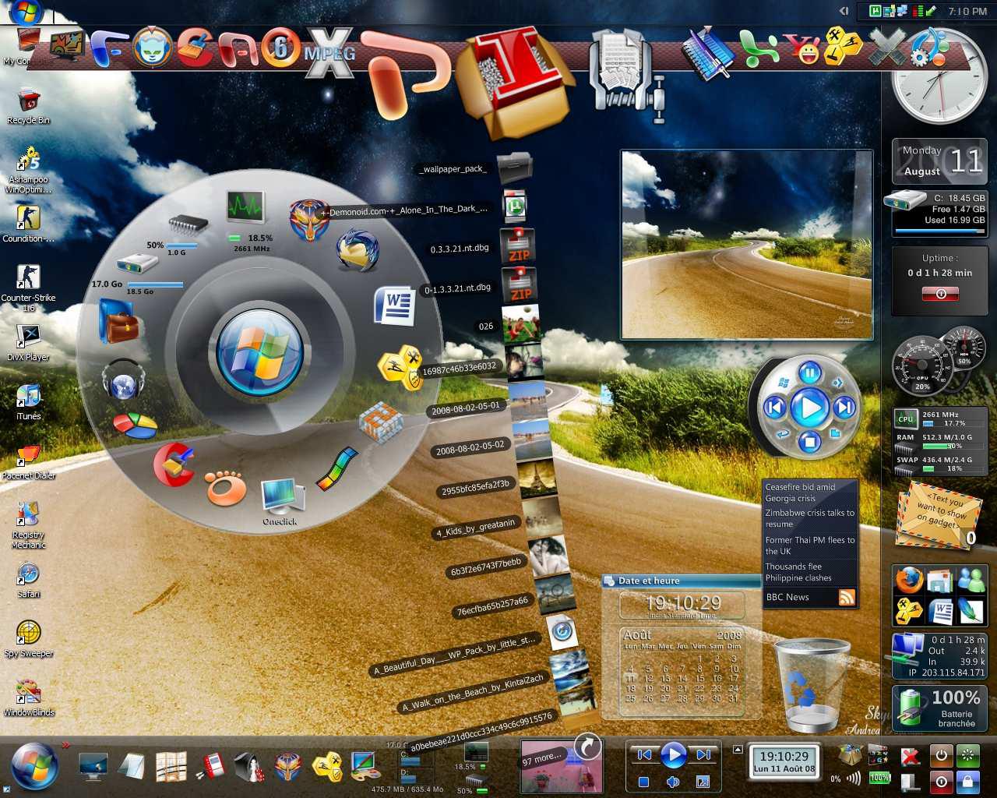The width and height of the screenshot is (997, 798).
Task: Open the Recycle Bin desktop icon
Action: click(28, 104)
